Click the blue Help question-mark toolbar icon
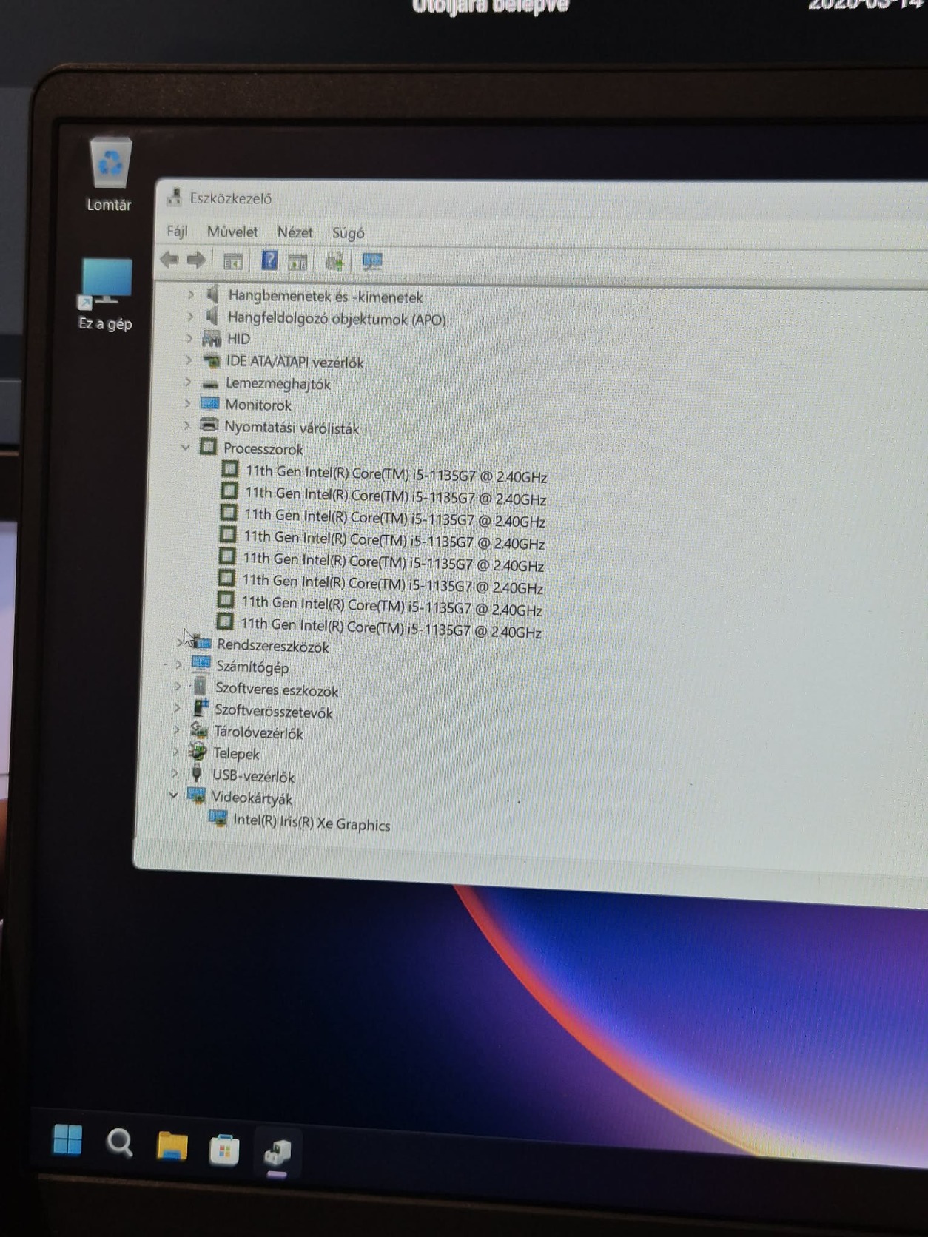 pos(269,260)
